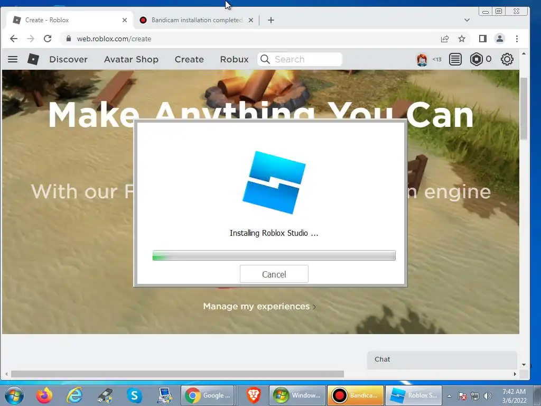Switch to Roblox Studio taskbar button
The height and width of the screenshot is (406, 541).
tap(413, 395)
